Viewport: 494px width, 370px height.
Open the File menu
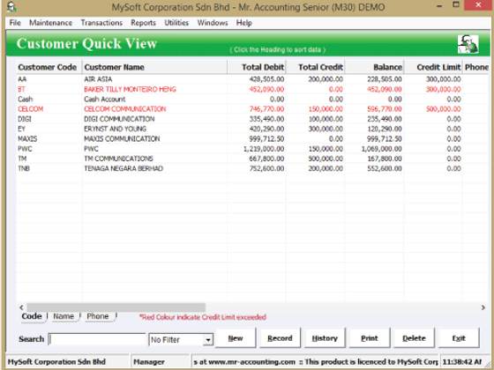pyautogui.click(x=15, y=23)
